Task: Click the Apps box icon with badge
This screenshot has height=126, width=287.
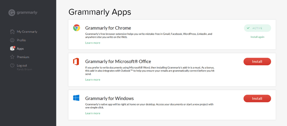Action: pyautogui.click(x=12, y=48)
